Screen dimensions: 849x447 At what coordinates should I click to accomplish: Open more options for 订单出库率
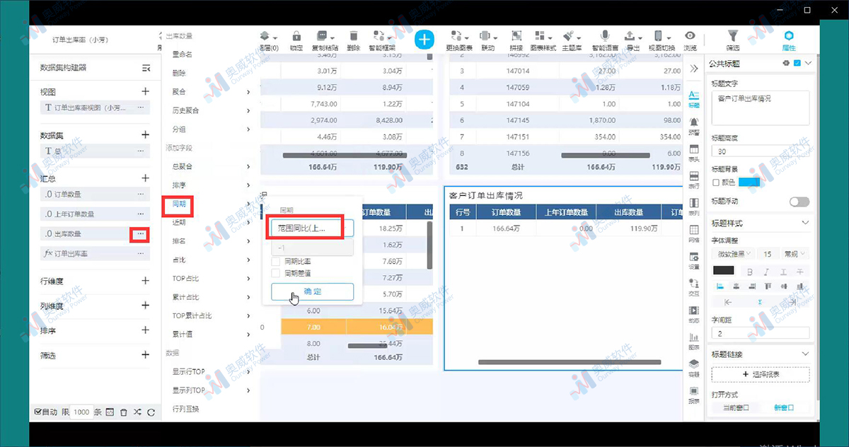point(140,253)
